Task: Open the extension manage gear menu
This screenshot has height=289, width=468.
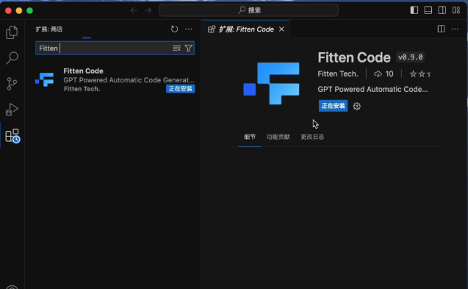Action: point(356,106)
